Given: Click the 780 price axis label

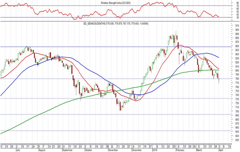Looking at the screenshot, I should 237,78.
